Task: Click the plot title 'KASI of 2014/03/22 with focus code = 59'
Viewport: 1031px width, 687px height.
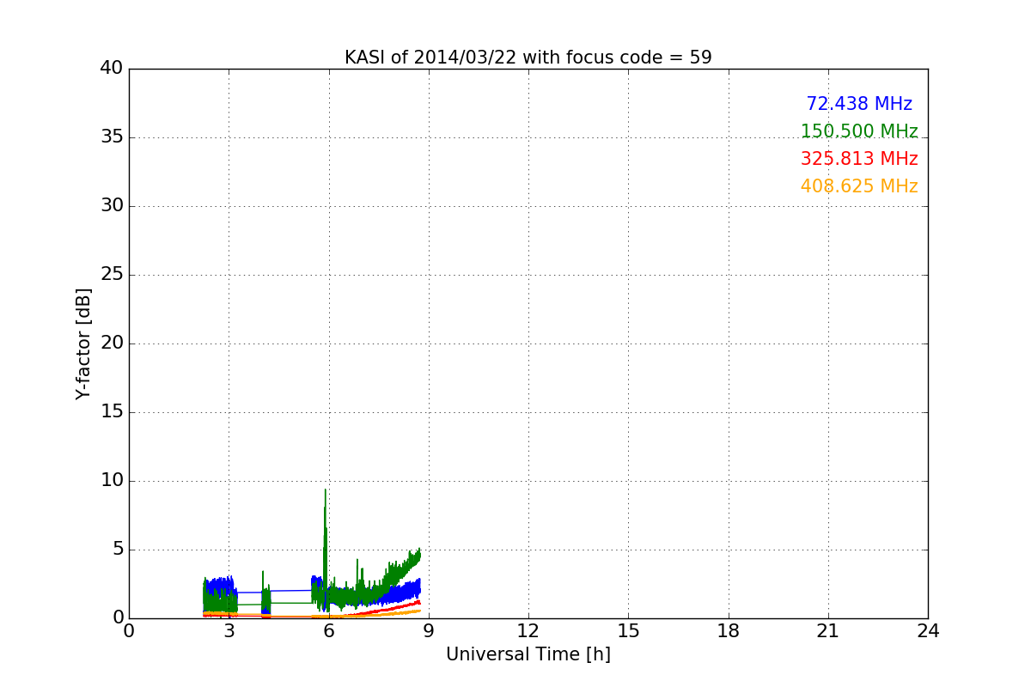Action: click(x=528, y=58)
